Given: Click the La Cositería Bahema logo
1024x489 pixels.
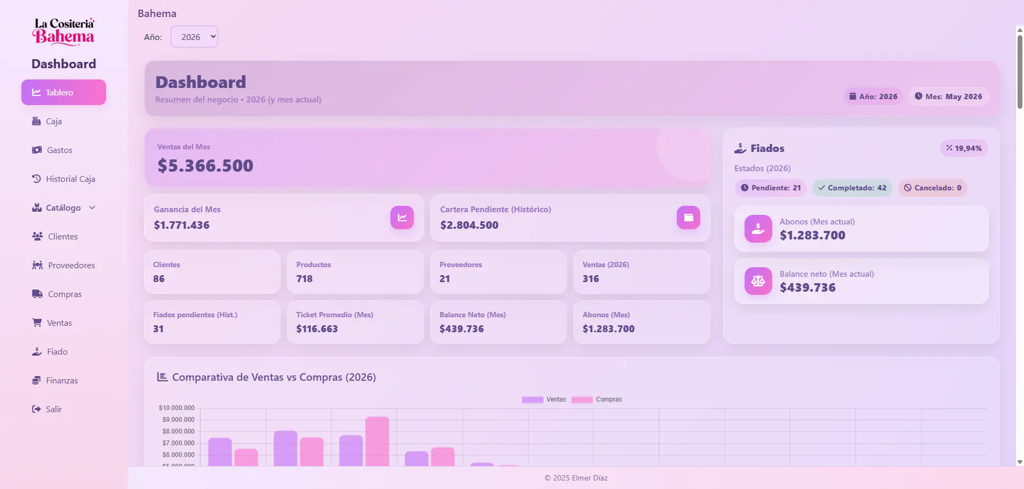Looking at the screenshot, I should pyautogui.click(x=63, y=31).
